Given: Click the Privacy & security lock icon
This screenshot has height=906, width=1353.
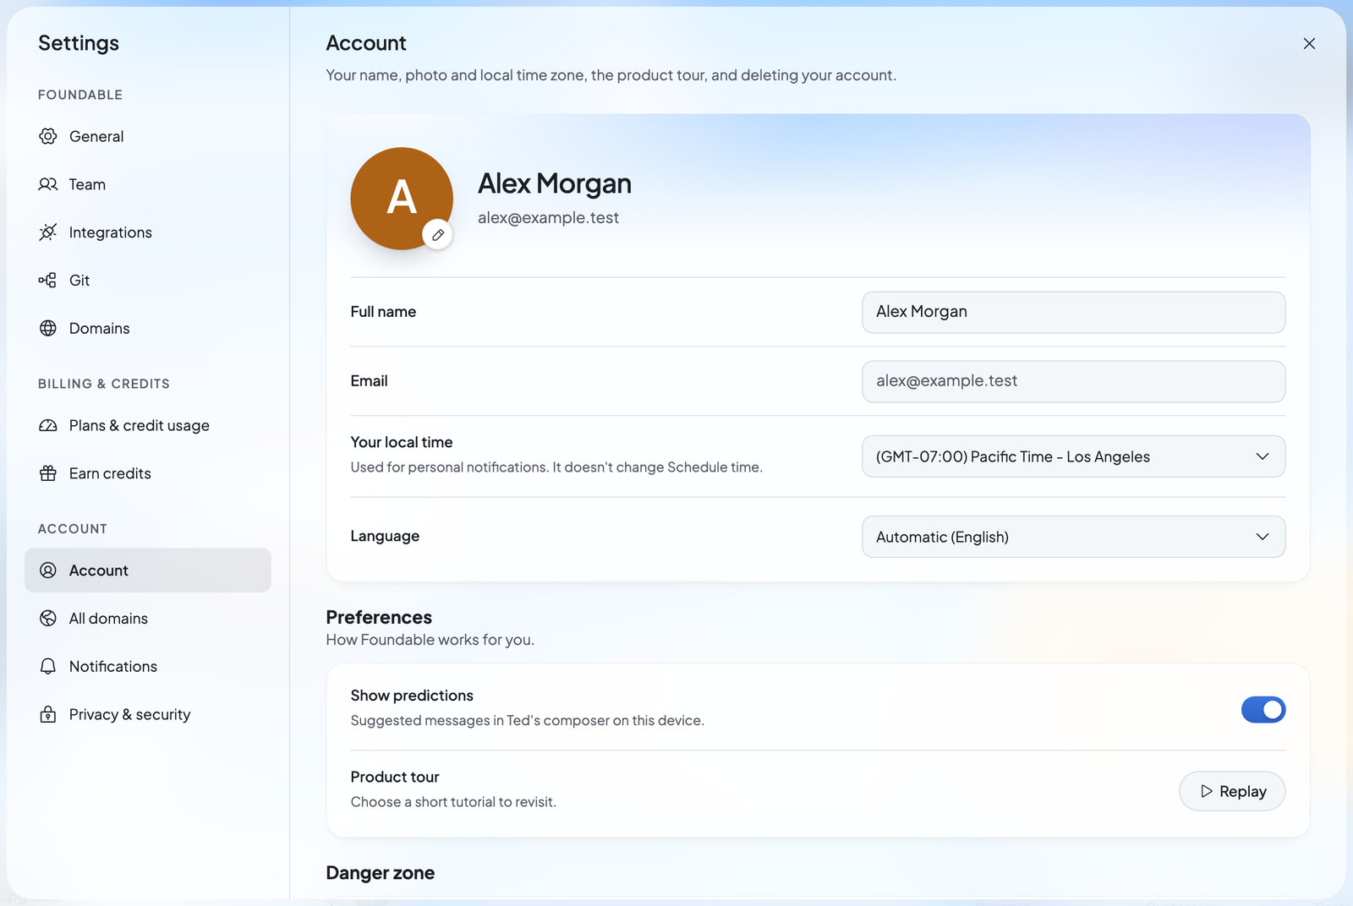Looking at the screenshot, I should (x=48, y=714).
